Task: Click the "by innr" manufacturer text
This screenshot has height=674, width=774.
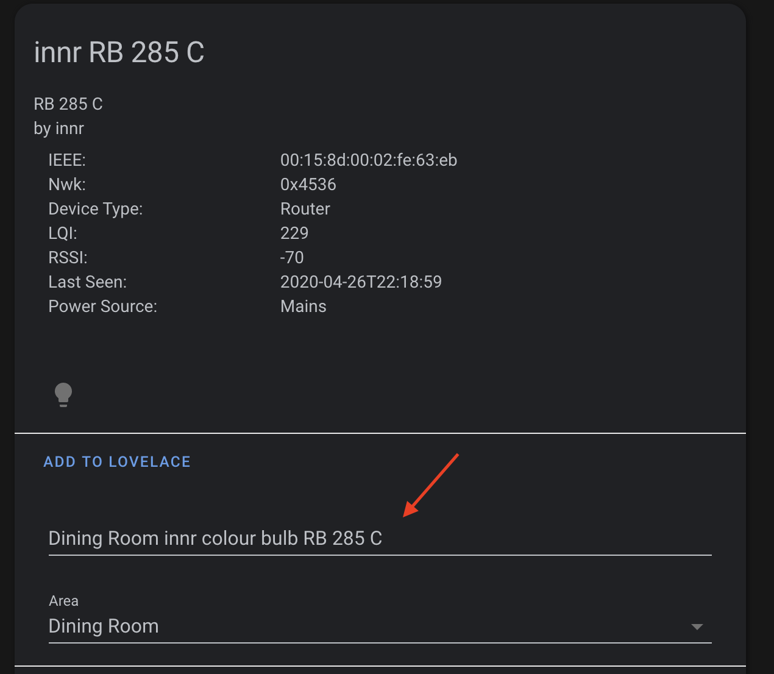Action: tap(59, 129)
